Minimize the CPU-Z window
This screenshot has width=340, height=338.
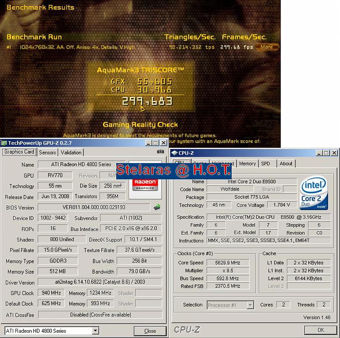(318, 153)
